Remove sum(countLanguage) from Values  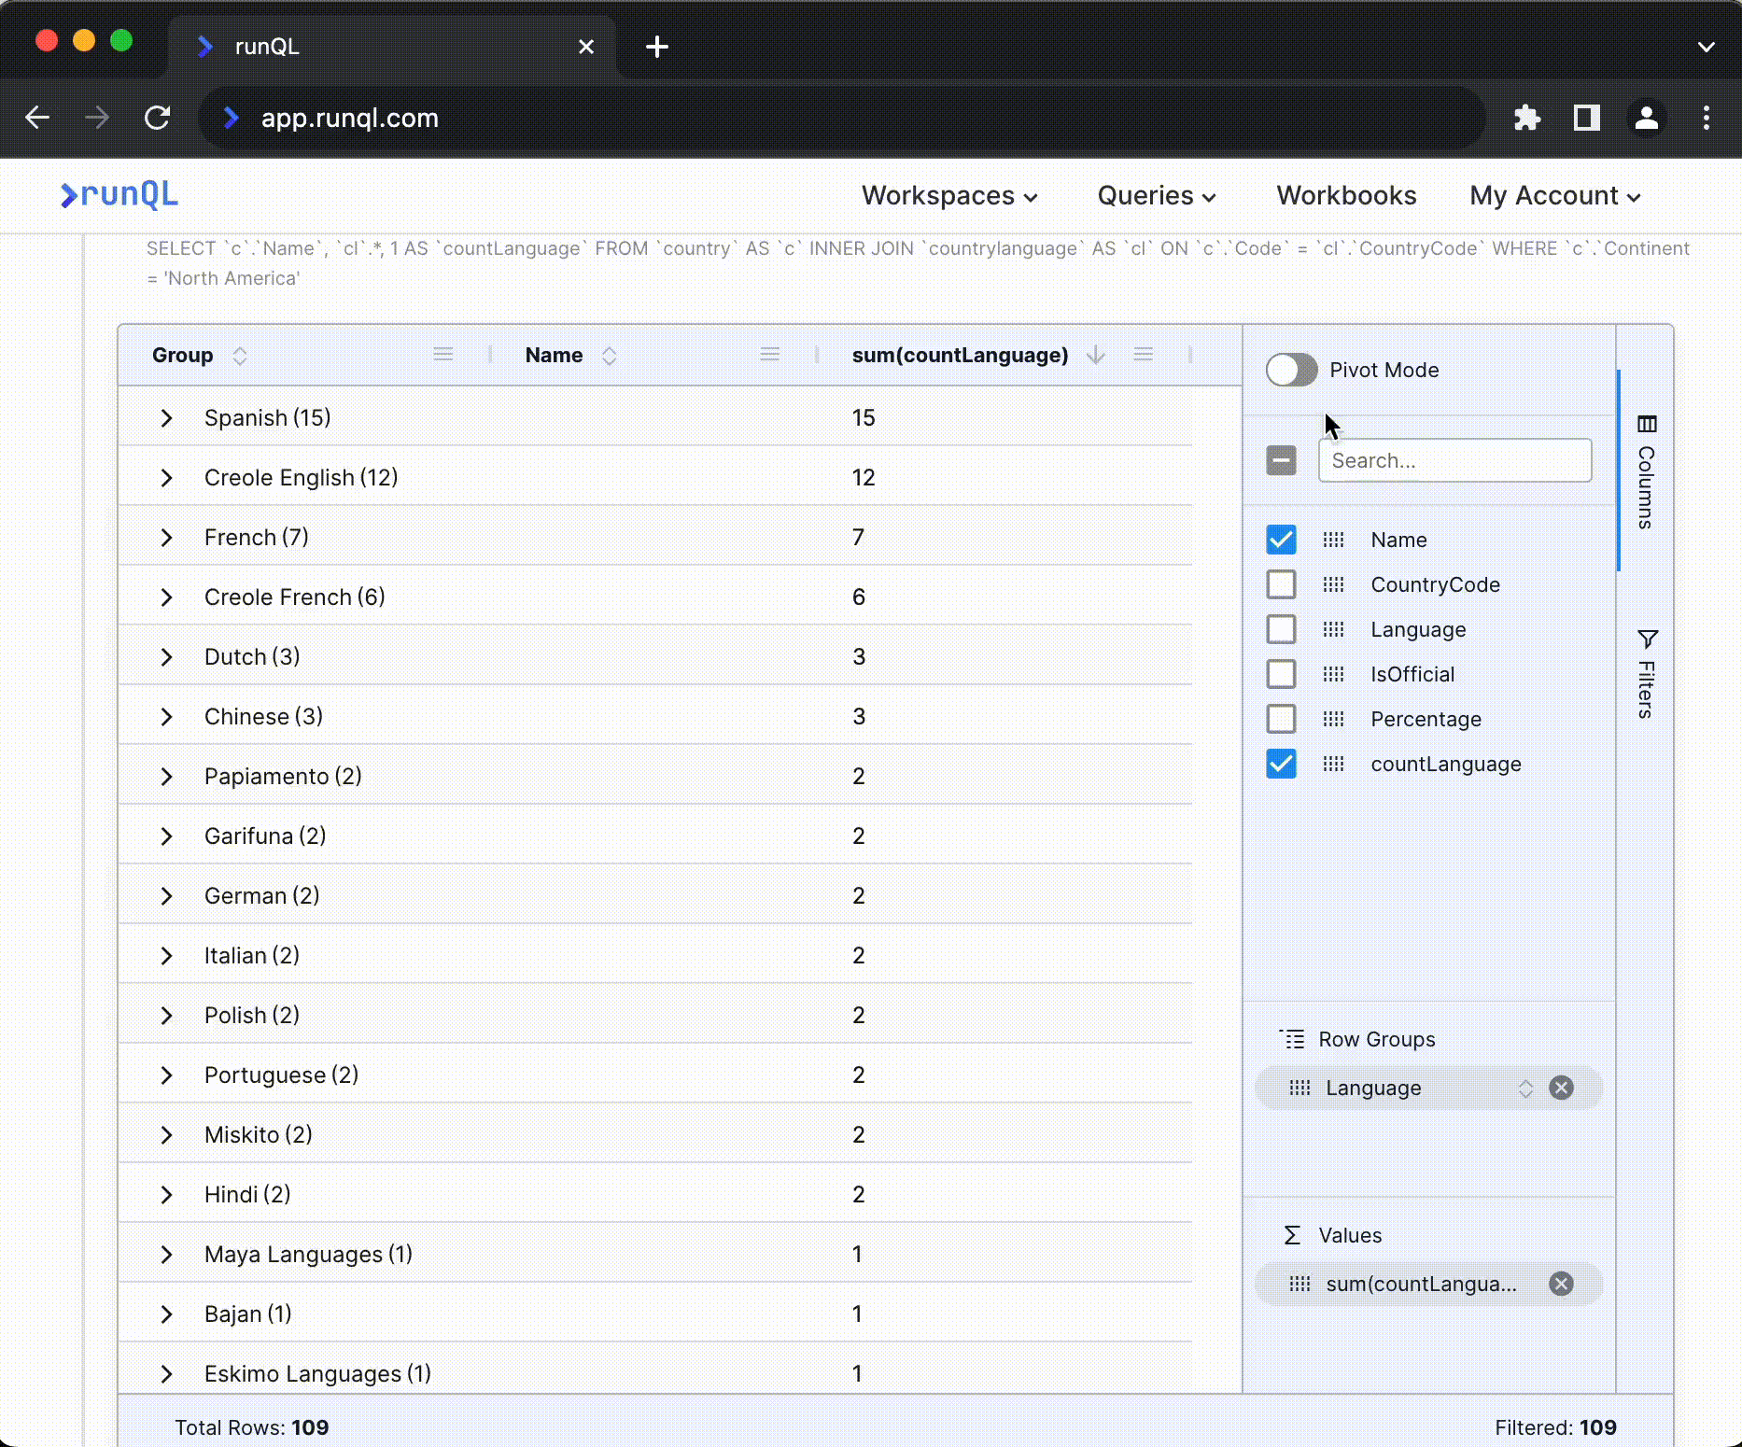coord(1561,1284)
